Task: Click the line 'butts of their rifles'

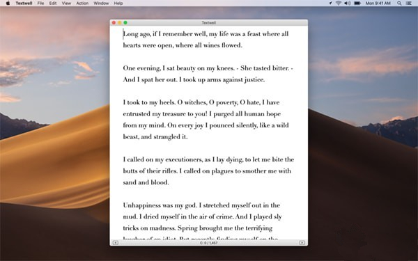Action: pos(207,171)
